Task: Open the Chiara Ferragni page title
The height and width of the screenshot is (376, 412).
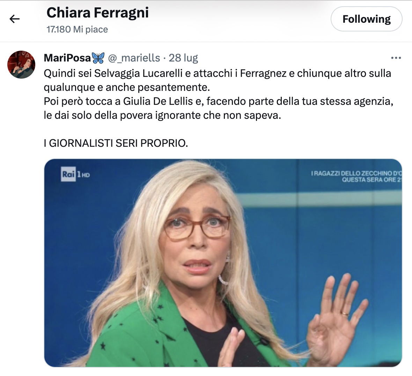Action: point(97,13)
